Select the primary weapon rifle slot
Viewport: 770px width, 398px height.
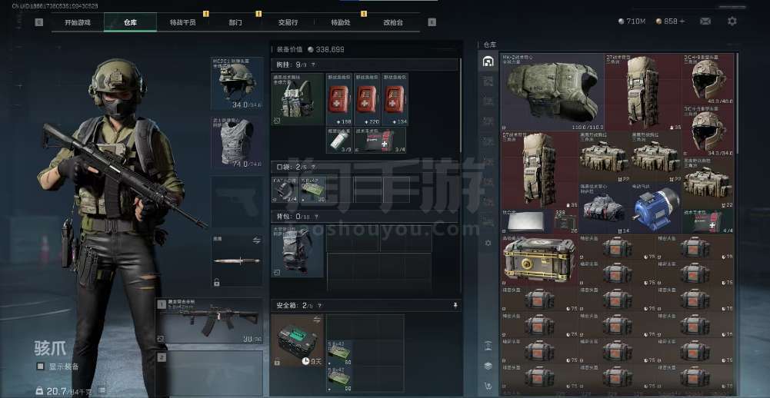(208, 321)
